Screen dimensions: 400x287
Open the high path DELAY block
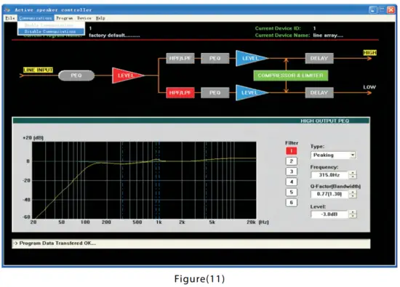pyautogui.click(x=319, y=58)
